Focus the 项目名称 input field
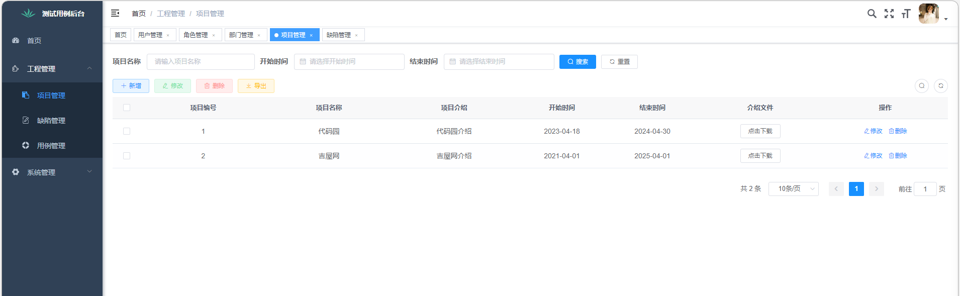This screenshot has height=296, width=960. [x=201, y=62]
